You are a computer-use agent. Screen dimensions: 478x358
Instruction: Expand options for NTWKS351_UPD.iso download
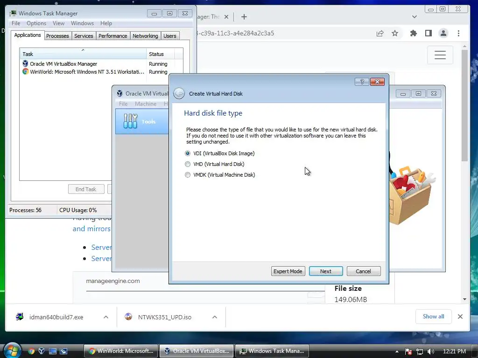click(215, 317)
